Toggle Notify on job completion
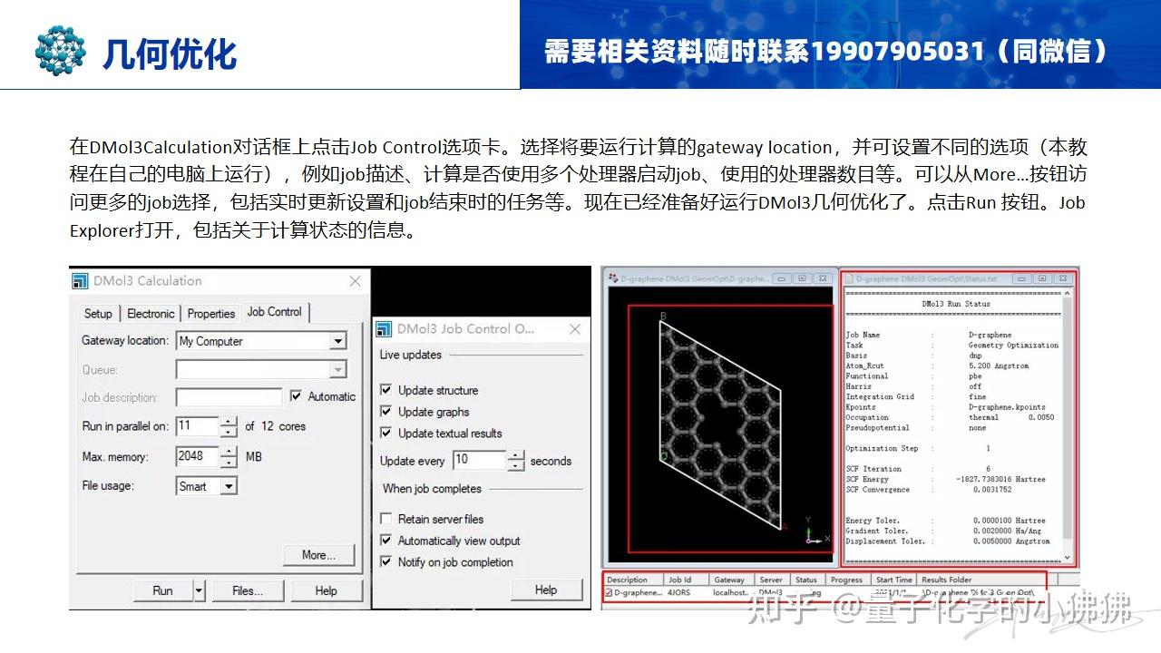The height and width of the screenshot is (653, 1161). point(385,561)
